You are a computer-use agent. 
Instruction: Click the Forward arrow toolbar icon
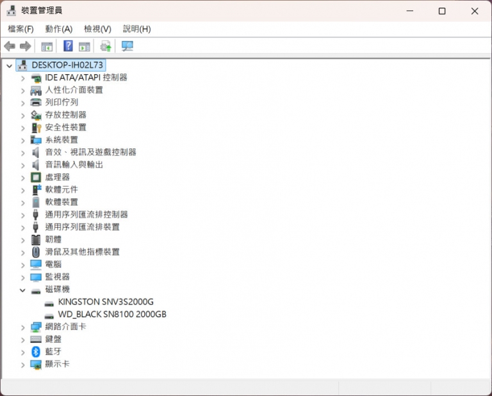(25, 46)
